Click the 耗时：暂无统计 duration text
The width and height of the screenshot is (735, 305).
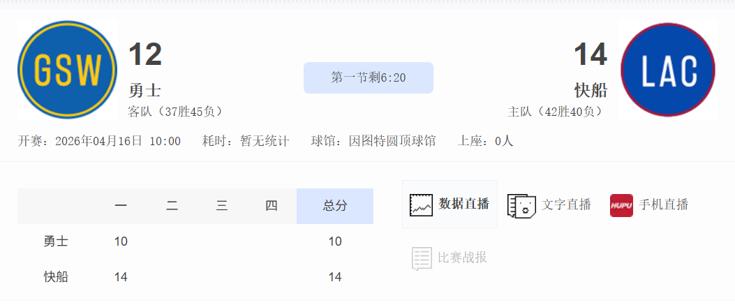246,141
